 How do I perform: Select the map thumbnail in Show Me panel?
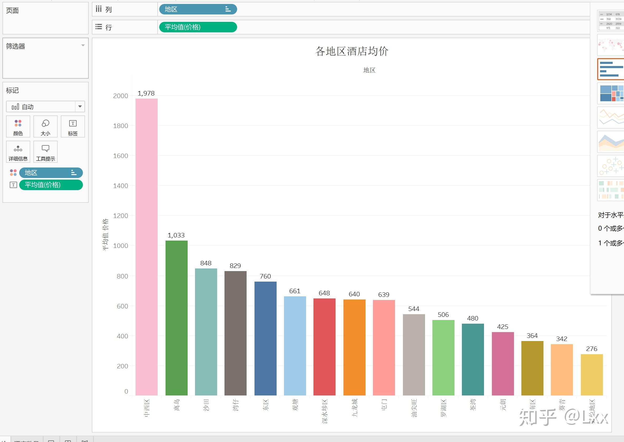pos(611,44)
